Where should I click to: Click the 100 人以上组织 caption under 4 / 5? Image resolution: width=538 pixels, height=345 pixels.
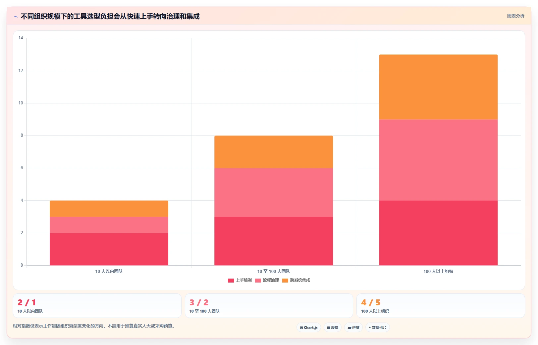[x=375, y=311]
